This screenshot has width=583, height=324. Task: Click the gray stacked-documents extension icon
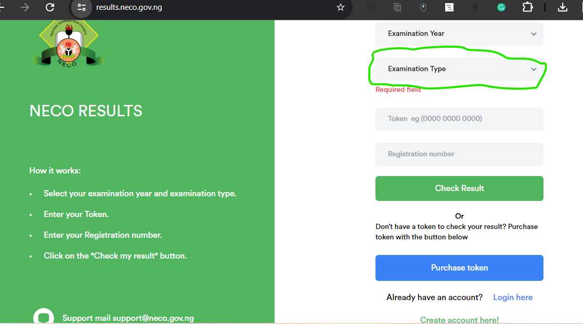click(x=397, y=7)
